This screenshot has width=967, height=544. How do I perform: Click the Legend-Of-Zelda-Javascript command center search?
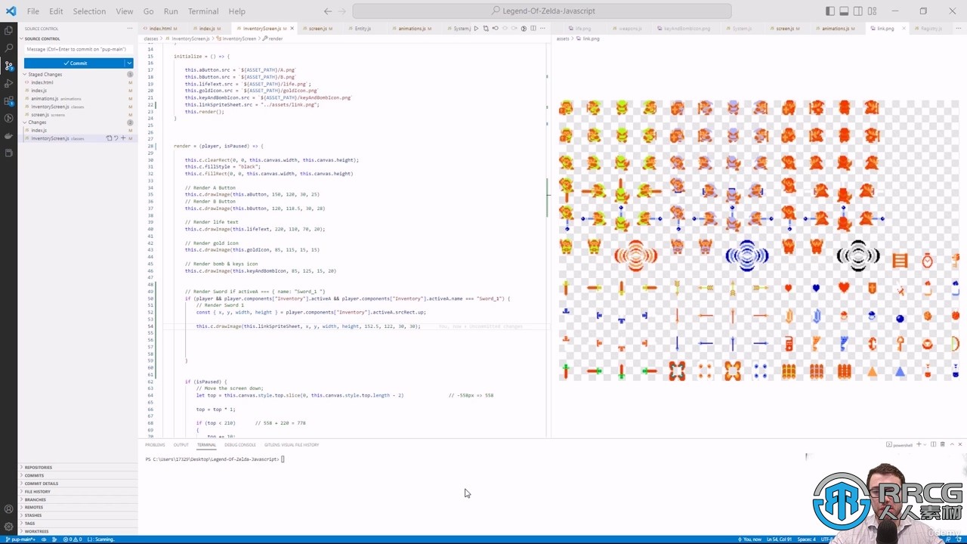(542, 11)
